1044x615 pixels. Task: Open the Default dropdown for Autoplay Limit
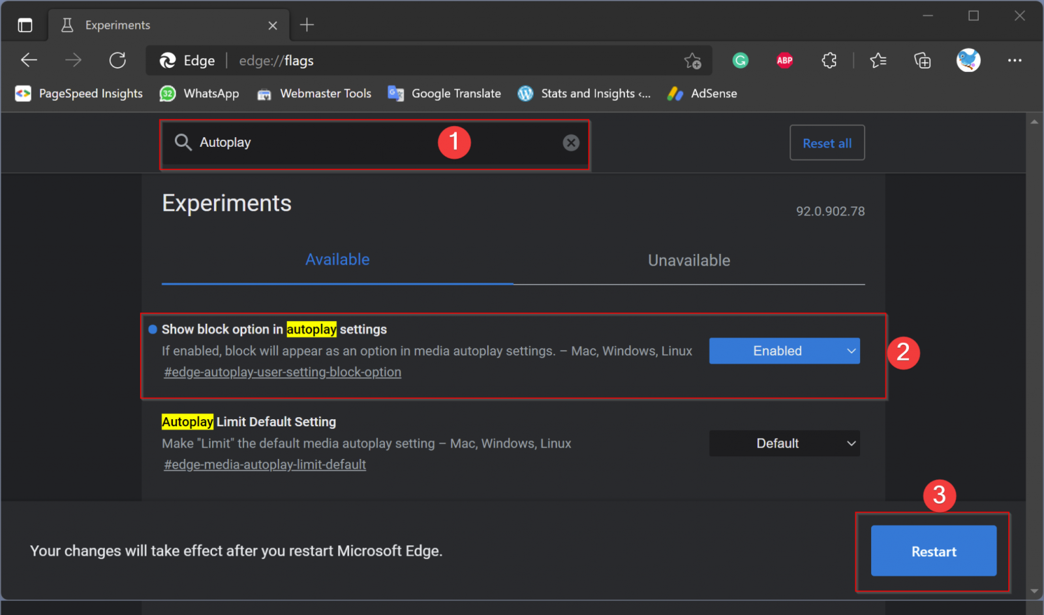coord(784,443)
